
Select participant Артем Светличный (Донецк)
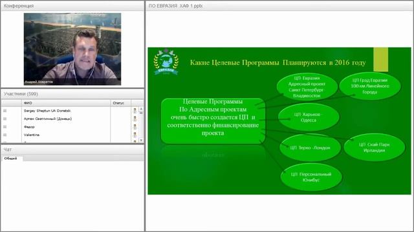click(x=48, y=119)
